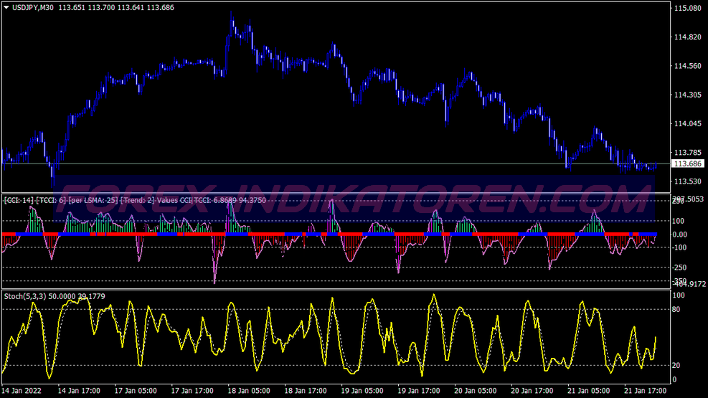
Task: Click the current price label 113.686
Action: (688, 164)
